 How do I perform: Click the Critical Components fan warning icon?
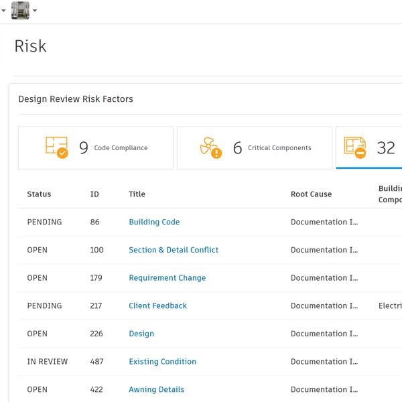210,147
